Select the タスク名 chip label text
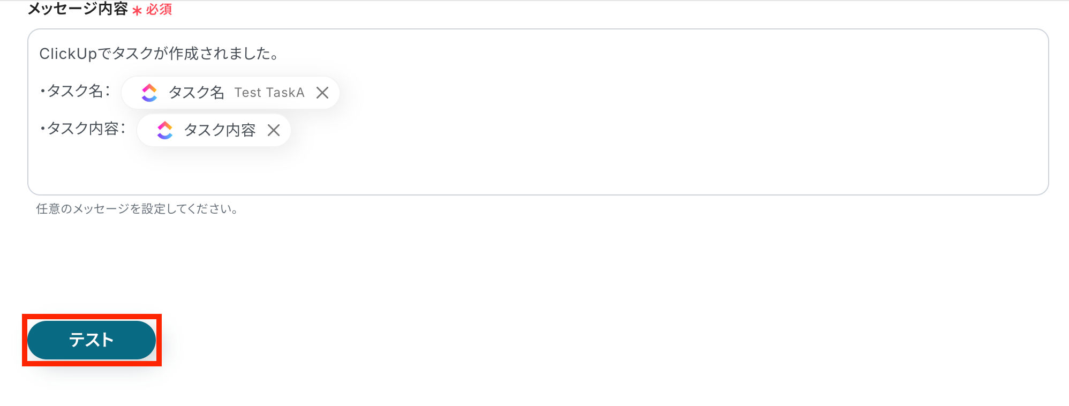The image size is (1069, 406). click(196, 93)
